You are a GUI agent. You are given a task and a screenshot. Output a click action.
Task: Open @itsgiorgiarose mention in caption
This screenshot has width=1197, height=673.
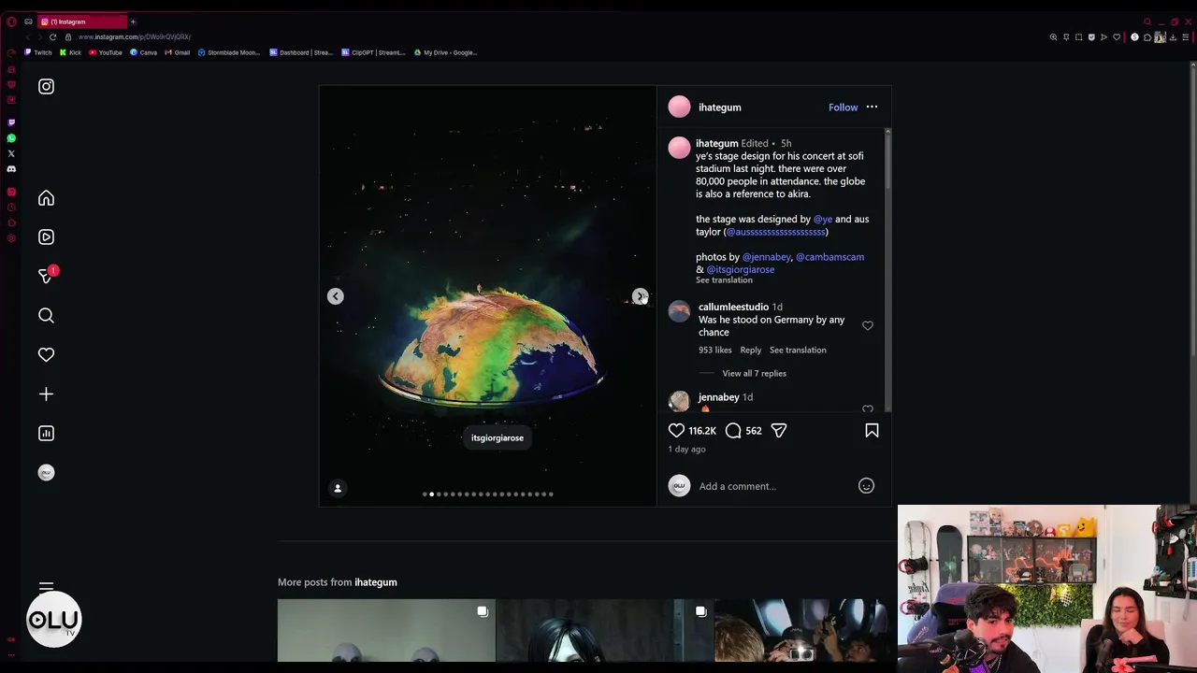[x=741, y=270]
